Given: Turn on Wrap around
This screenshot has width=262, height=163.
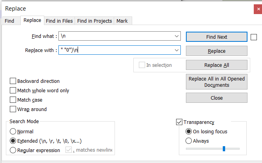Looking at the screenshot, I should (x=13, y=109).
